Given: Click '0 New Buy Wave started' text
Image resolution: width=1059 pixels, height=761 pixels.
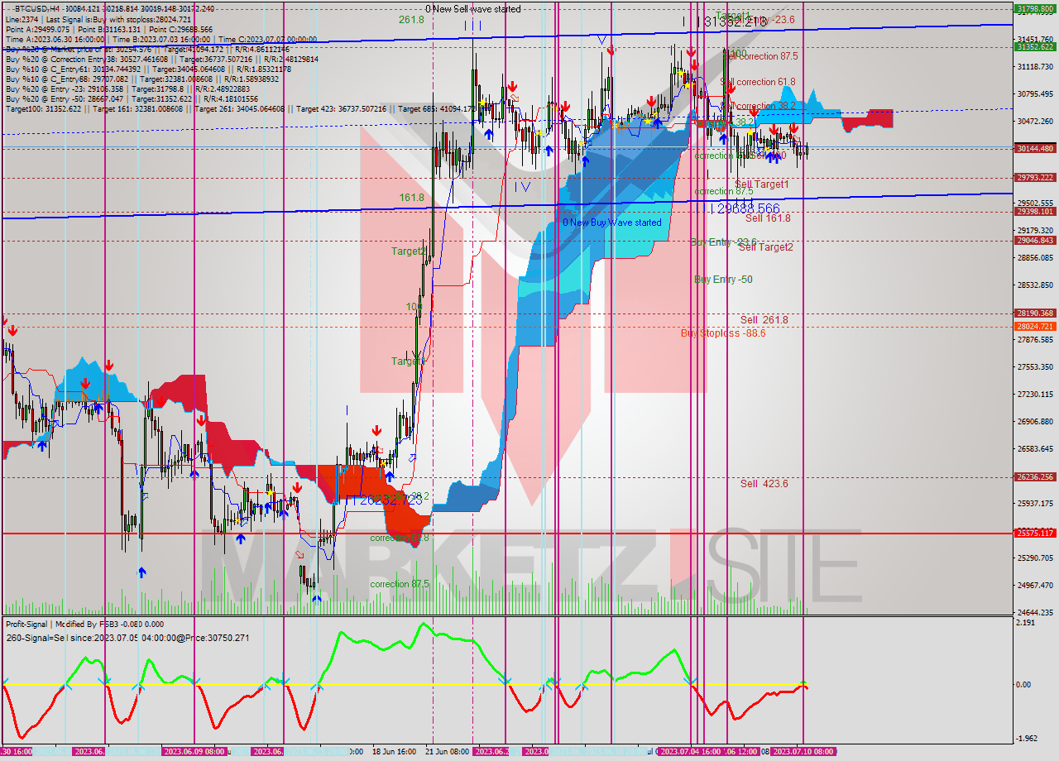Looking at the screenshot, I should click(612, 223).
